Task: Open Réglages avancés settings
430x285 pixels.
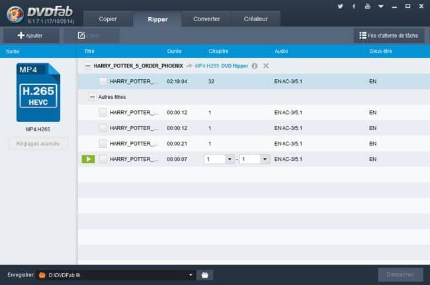Action: pyautogui.click(x=38, y=144)
